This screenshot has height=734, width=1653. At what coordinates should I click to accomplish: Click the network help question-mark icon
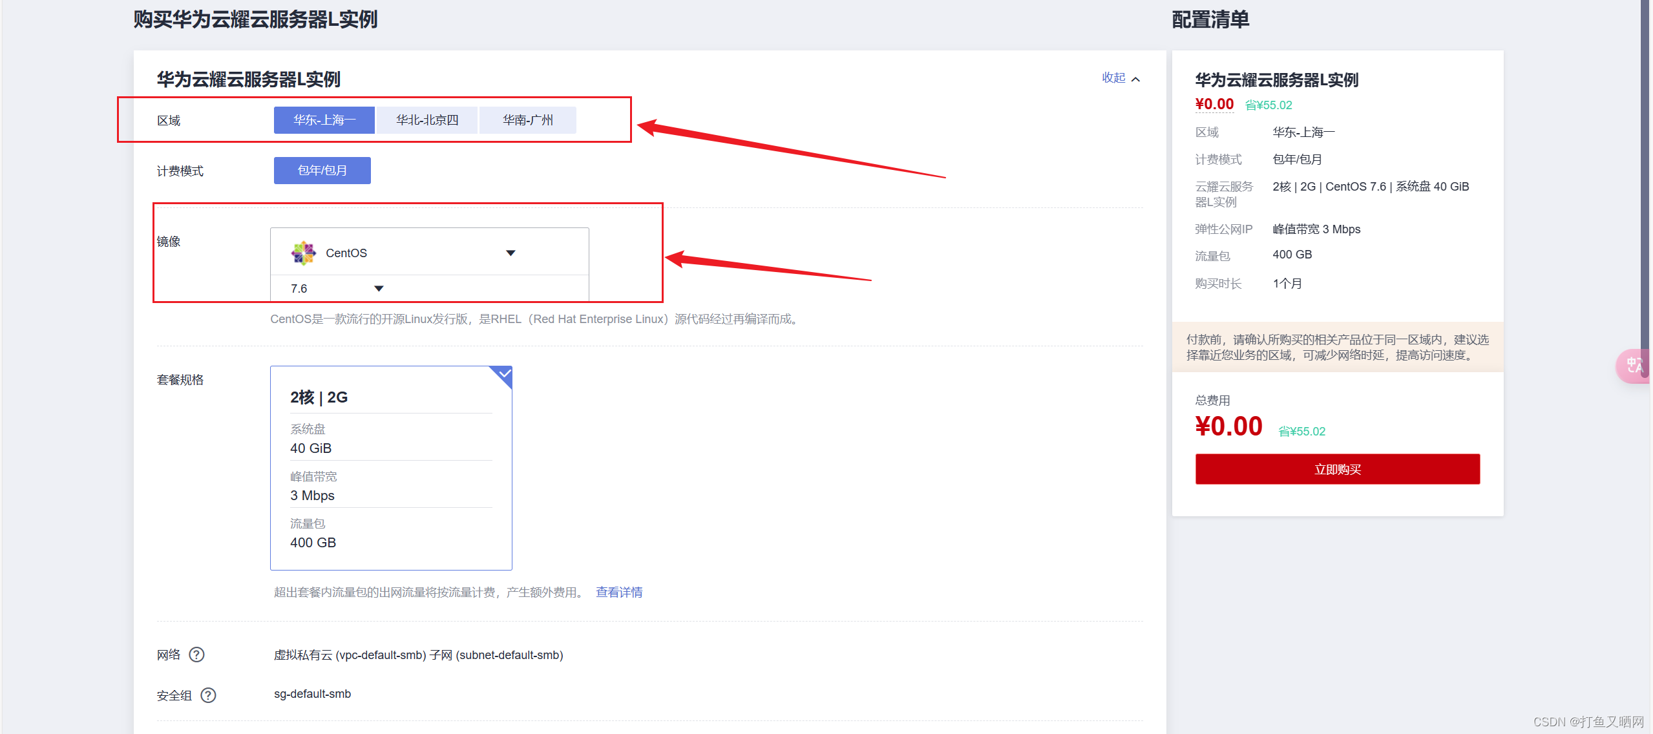tap(196, 655)
